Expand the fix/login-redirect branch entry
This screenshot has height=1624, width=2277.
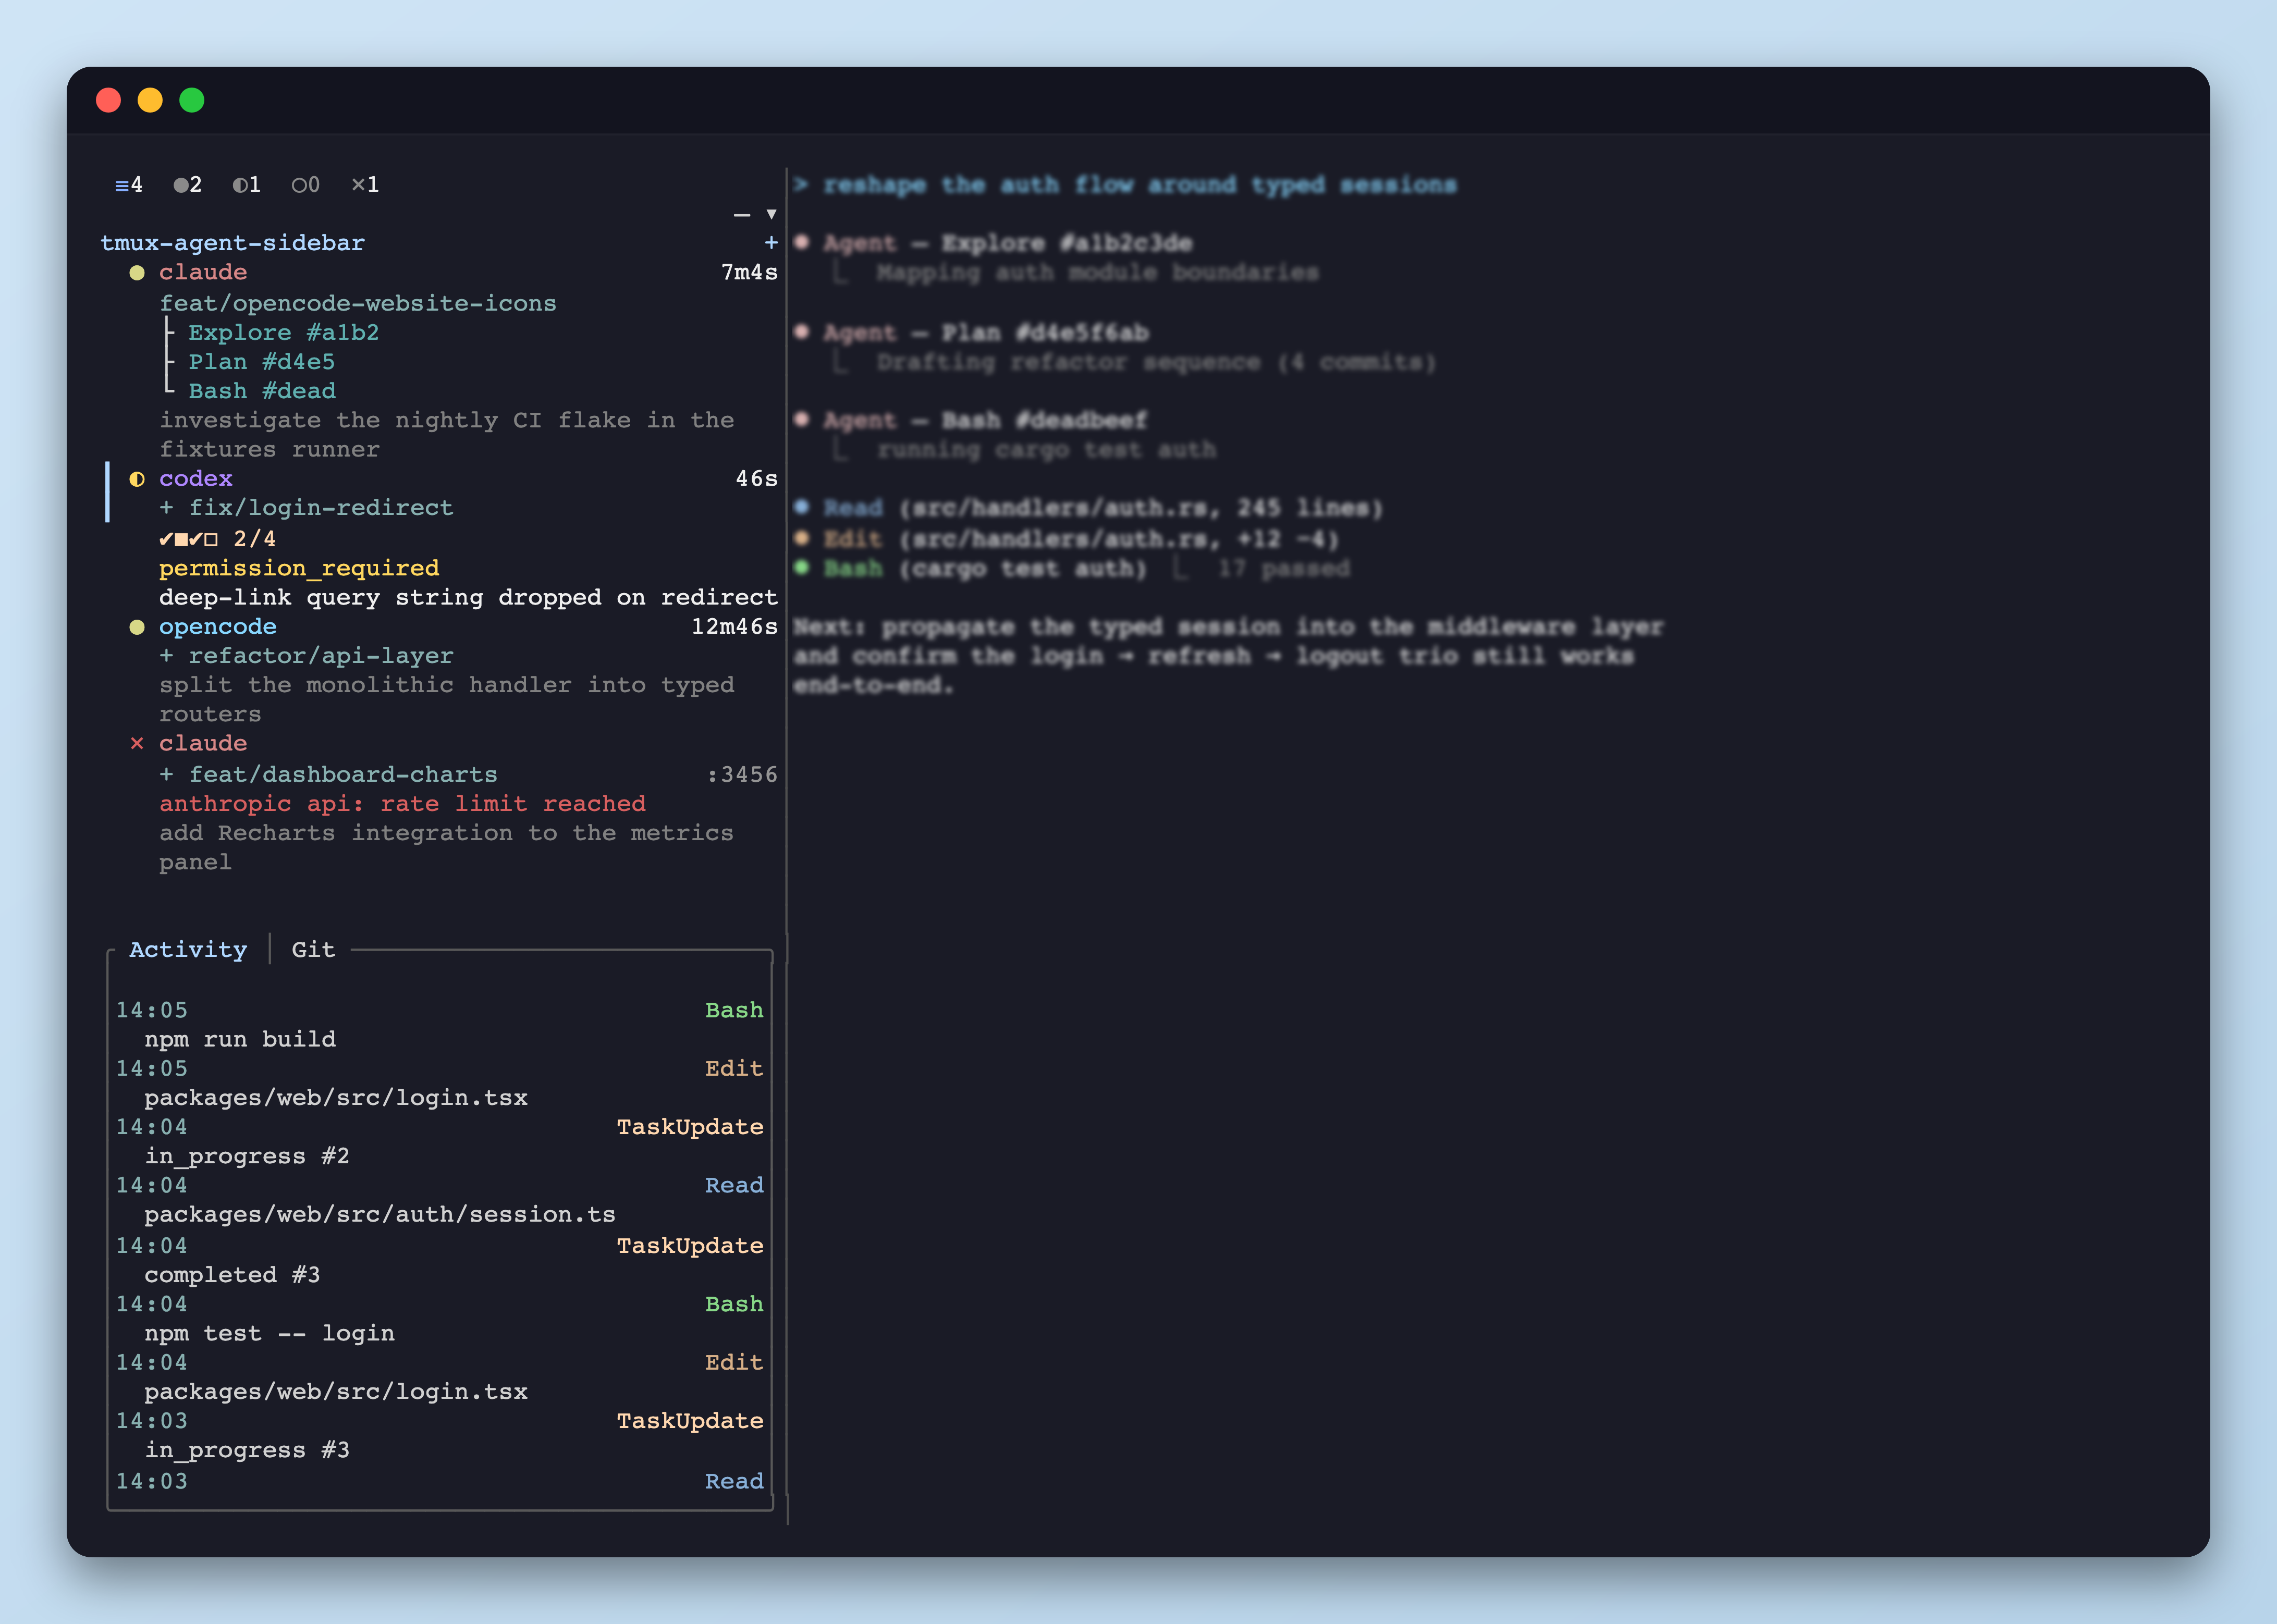(x=167, y=507)
